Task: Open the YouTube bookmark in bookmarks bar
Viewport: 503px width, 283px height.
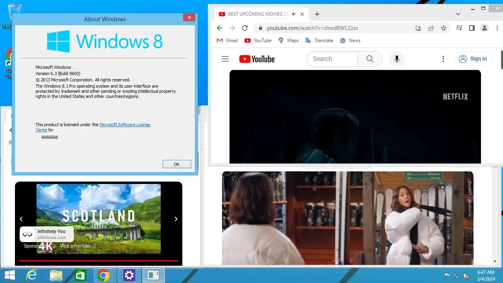Action: 258,40
